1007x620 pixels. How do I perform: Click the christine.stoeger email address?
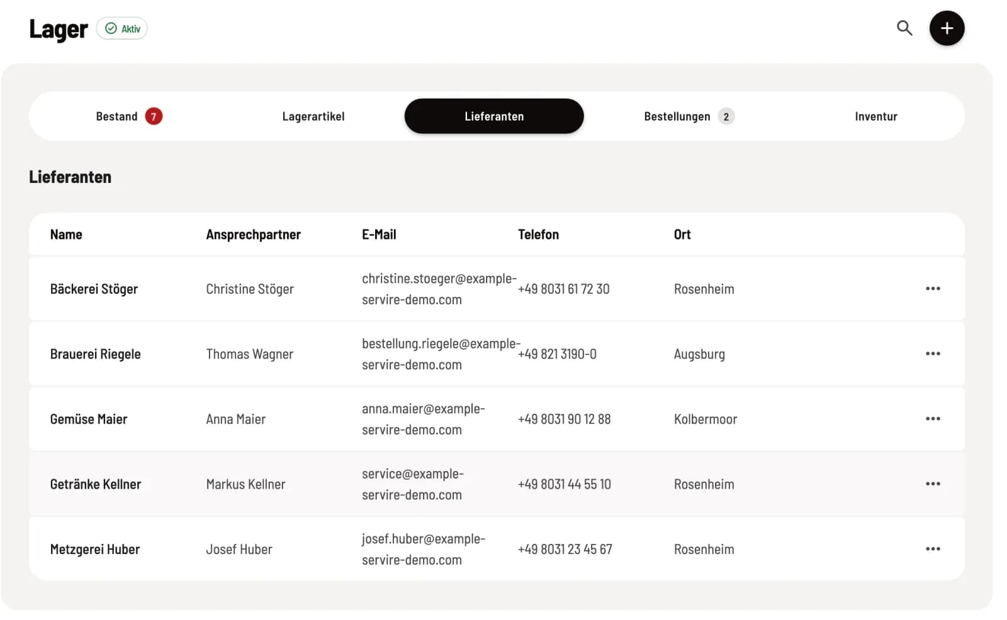click(439, 289)
